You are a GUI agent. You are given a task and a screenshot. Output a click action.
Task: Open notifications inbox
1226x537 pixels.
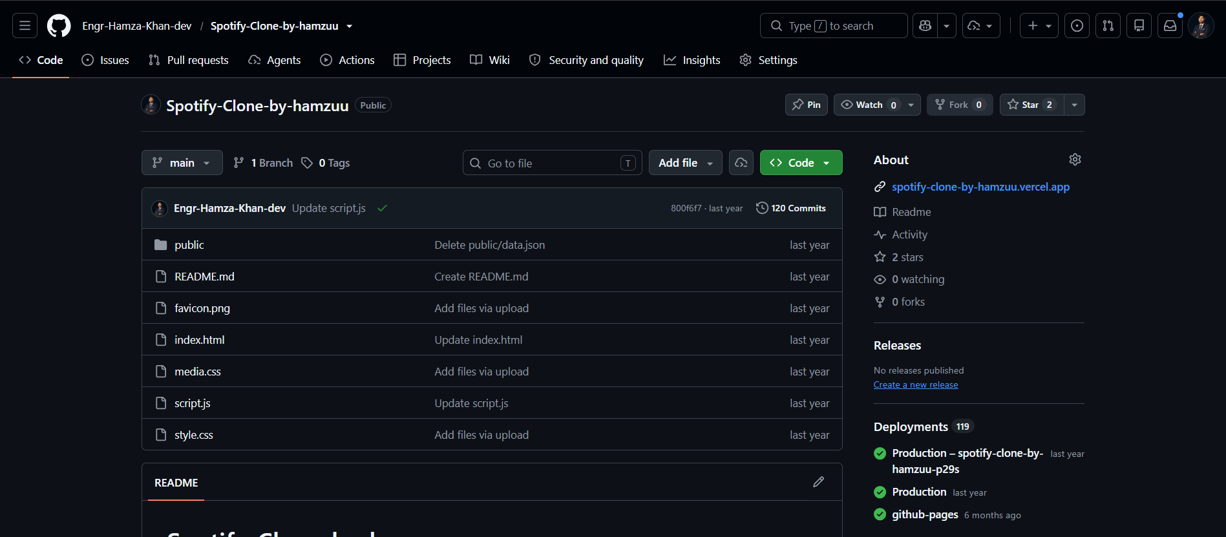click(x=1170, y=26)
